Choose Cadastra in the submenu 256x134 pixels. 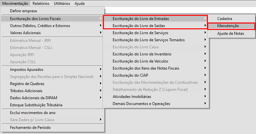[x=231, y=19]
